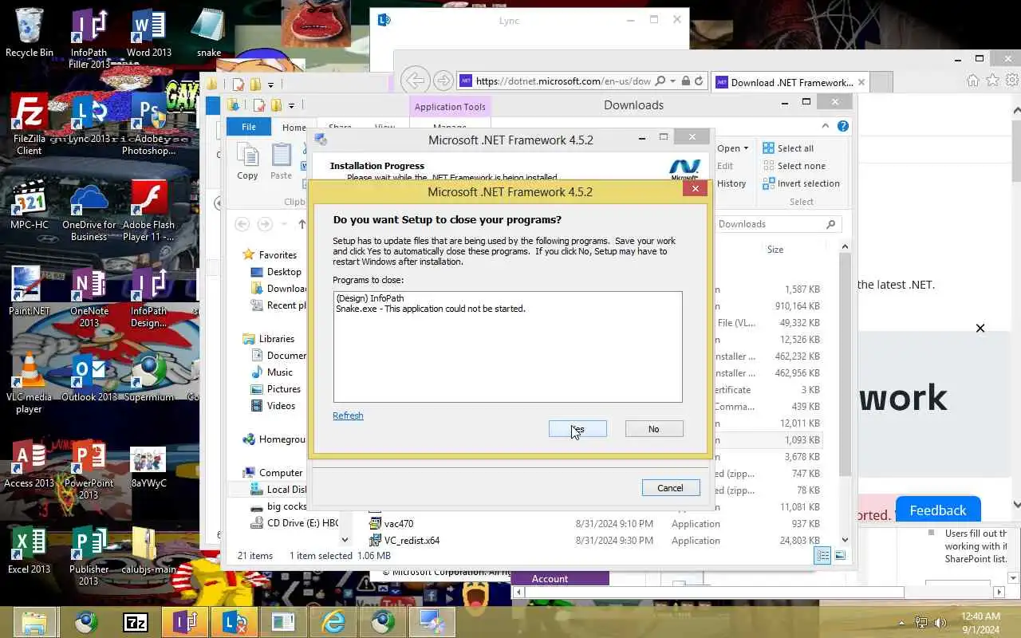Viewport: 1021px width, 638px height.
Task: Open the Recycle Bin desktop icon
Action: 30,32
